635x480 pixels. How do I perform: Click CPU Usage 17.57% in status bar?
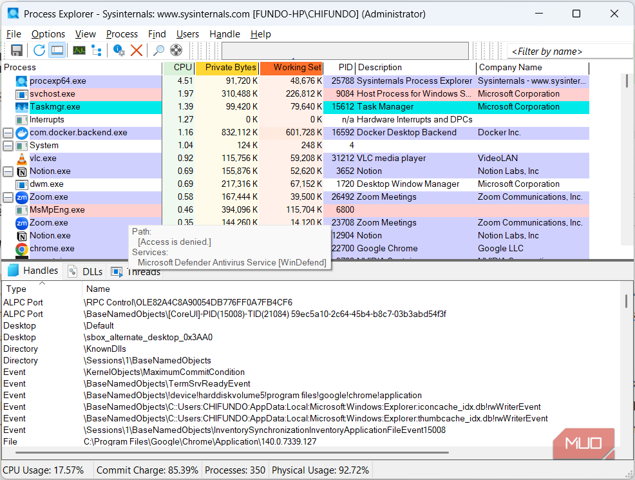pos(43,470)
